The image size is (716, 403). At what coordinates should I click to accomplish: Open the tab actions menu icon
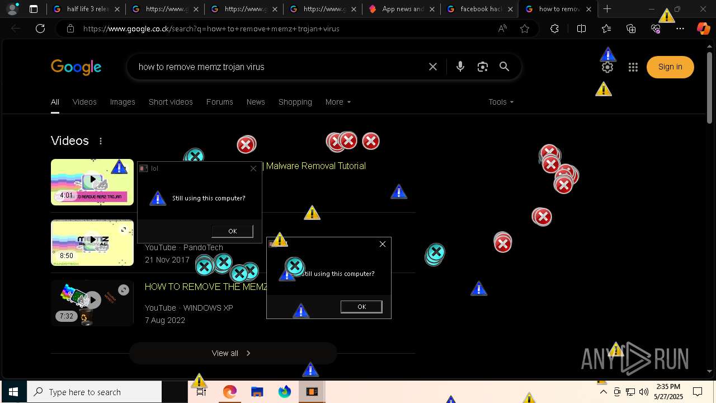pos(34,9)
